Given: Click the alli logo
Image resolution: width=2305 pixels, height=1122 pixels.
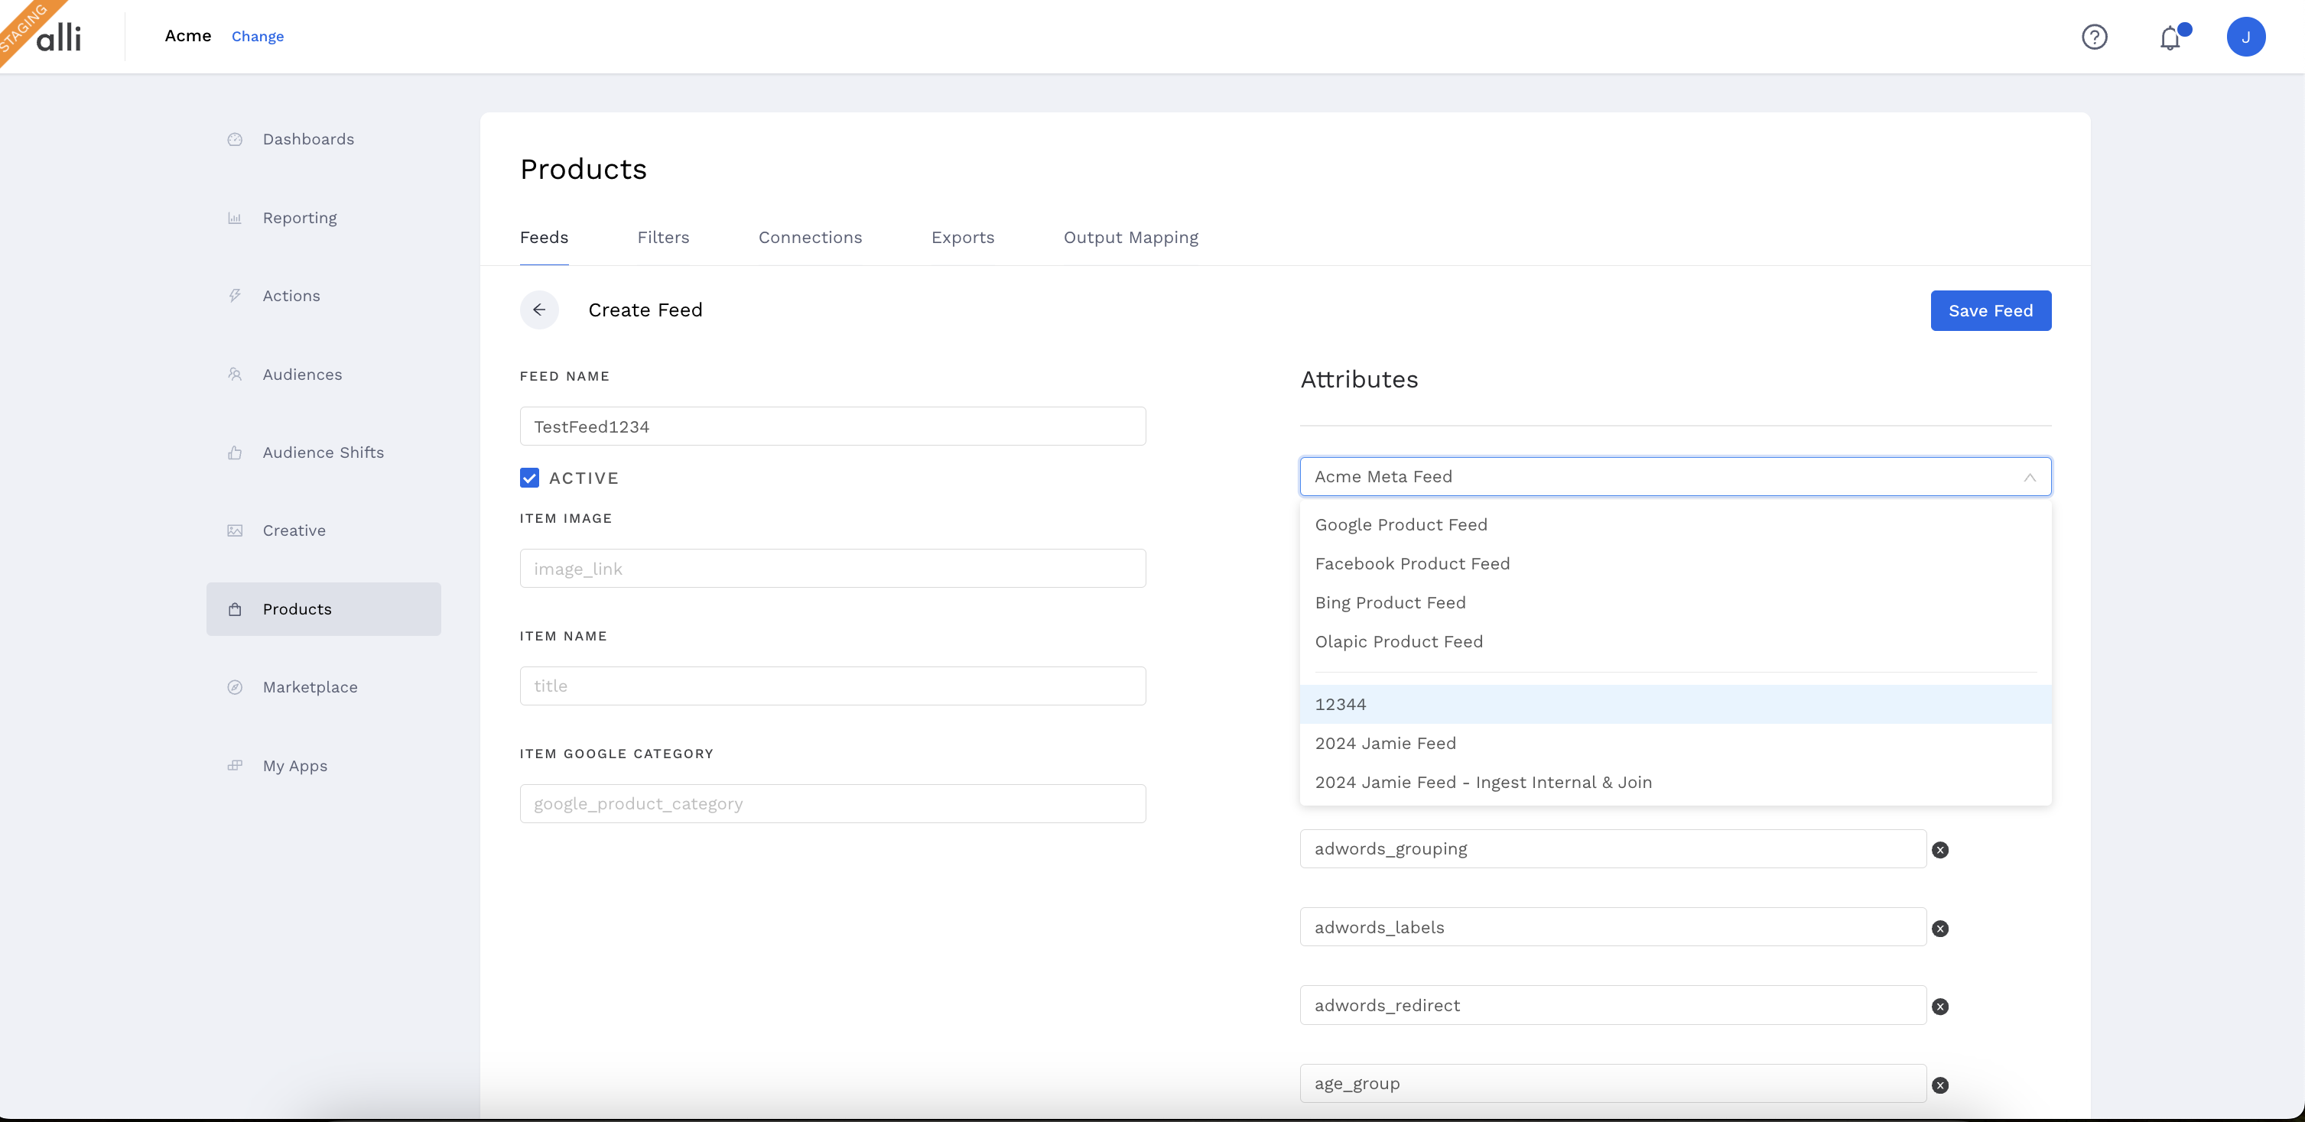Looking at the screenshot, I should pos(58,37).
